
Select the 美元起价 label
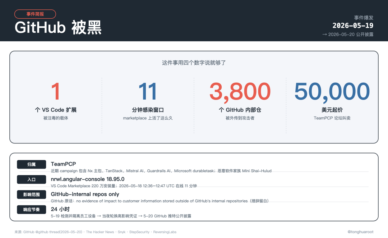pos(332,110)
